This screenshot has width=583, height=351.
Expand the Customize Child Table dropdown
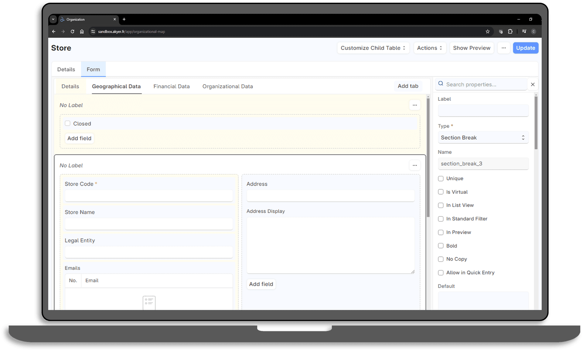coord(373,48)
